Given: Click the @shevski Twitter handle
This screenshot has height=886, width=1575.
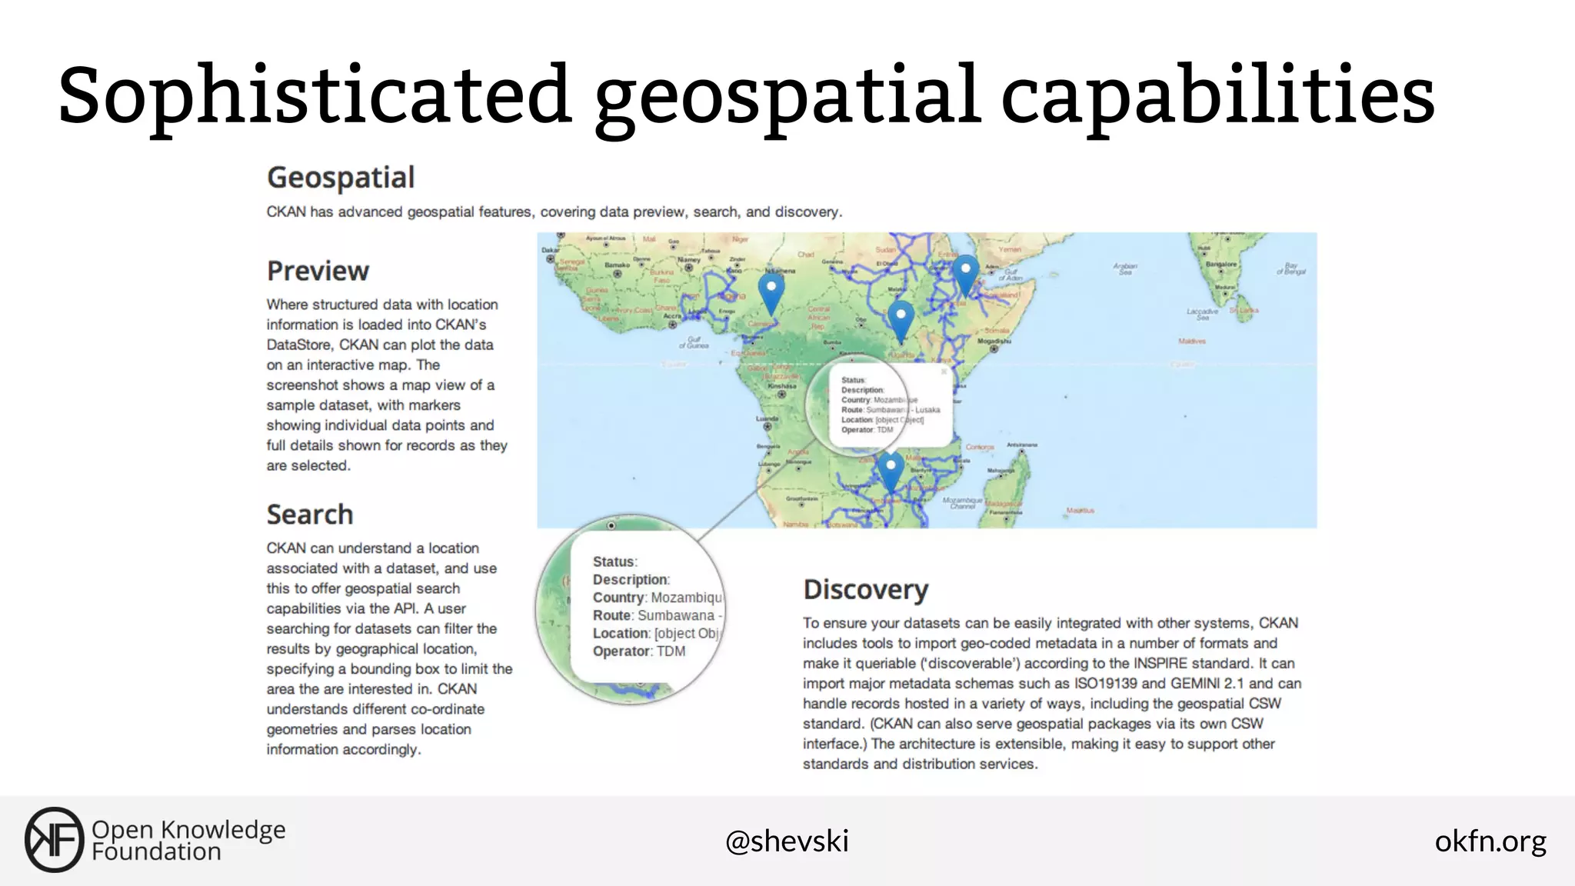Looking at the screenshot, I should [x=787, y=841].
